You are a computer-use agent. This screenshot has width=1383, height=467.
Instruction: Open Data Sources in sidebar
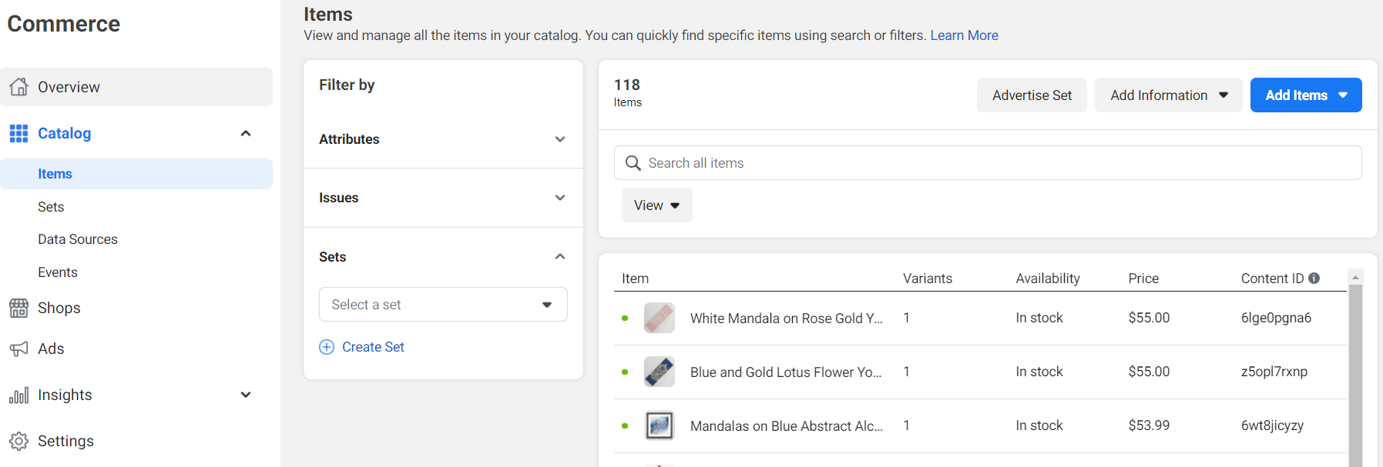78,239
